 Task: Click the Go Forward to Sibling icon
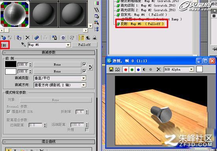tap(95, 38)
